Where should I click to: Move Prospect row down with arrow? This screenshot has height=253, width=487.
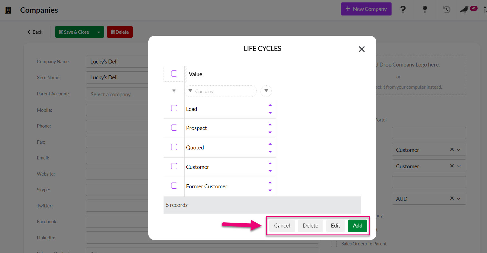tap(270, 132)
